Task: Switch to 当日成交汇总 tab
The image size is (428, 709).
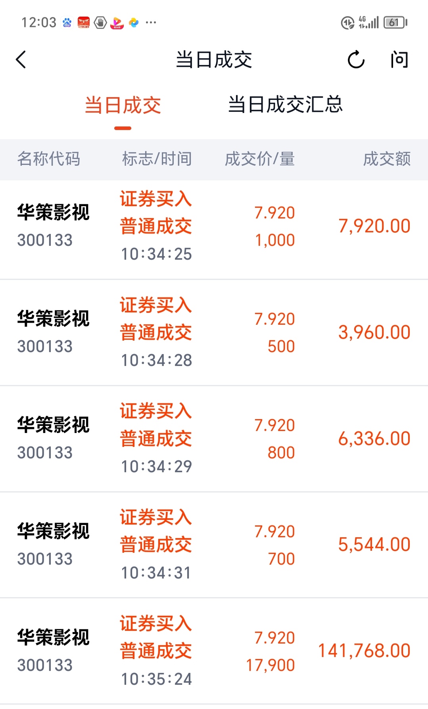Action: [x=285, y=105]
